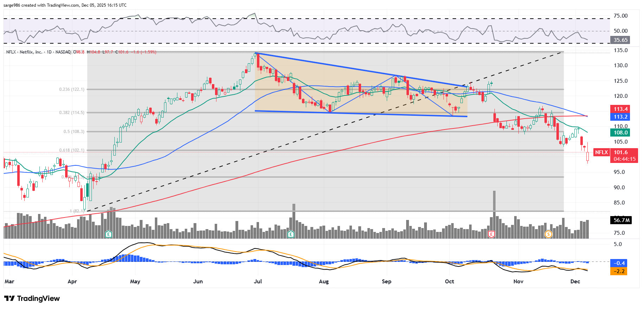Viewport: 643px width, 309px height.
Task: Select the NFLX ticker tag on price axis
Action: click(601, 152)
